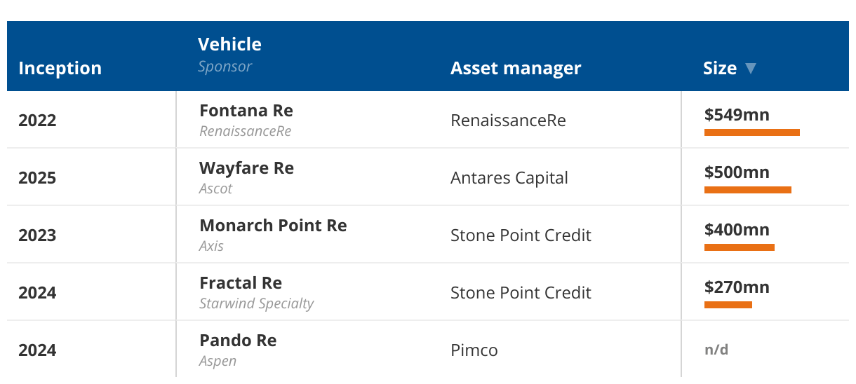Click the 2022 inception year cell
This screenshot has height=384, width=856.
click(x=37, y=121)
